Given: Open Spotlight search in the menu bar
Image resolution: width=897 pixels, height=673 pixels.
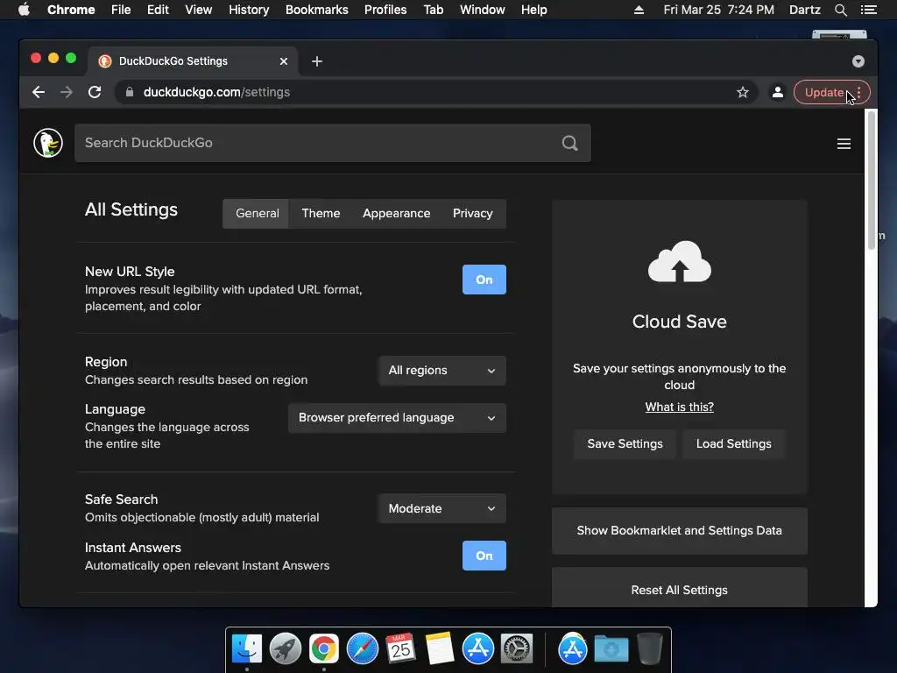Looking at the screenshot, I should click(x=840, y=10).
